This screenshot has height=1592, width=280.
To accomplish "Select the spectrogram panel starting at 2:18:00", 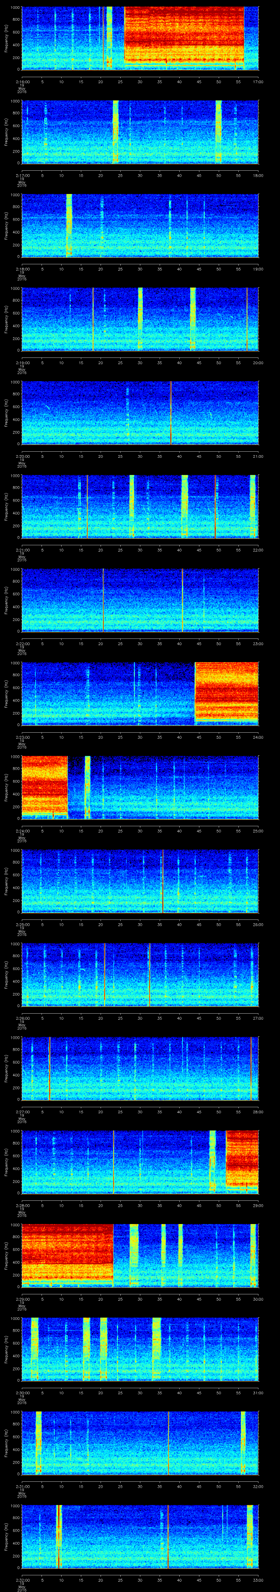I will point(140,225).
